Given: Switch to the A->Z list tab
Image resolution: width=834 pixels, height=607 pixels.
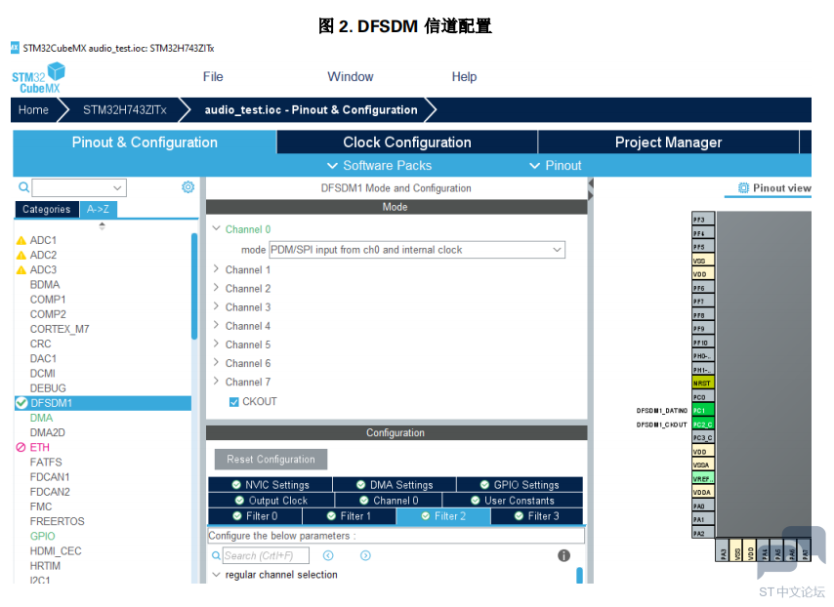Looking at the screenshot, I should [x=98, y=210].
